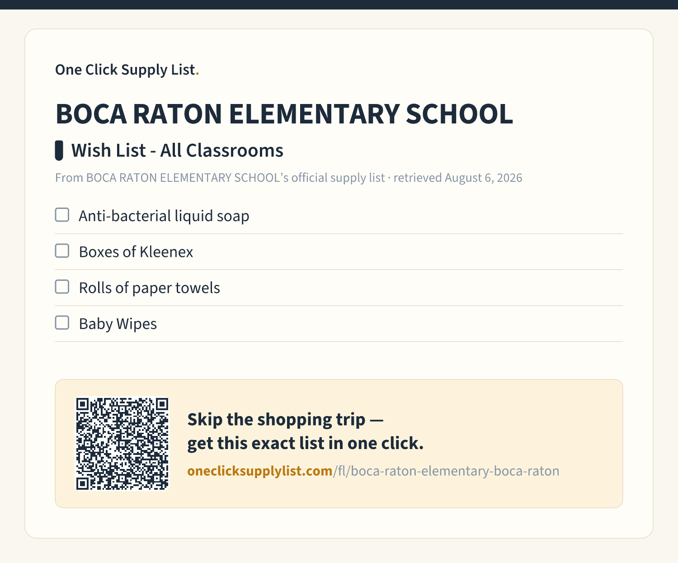
Task: Click the get this exact list text
Action: 256,444
